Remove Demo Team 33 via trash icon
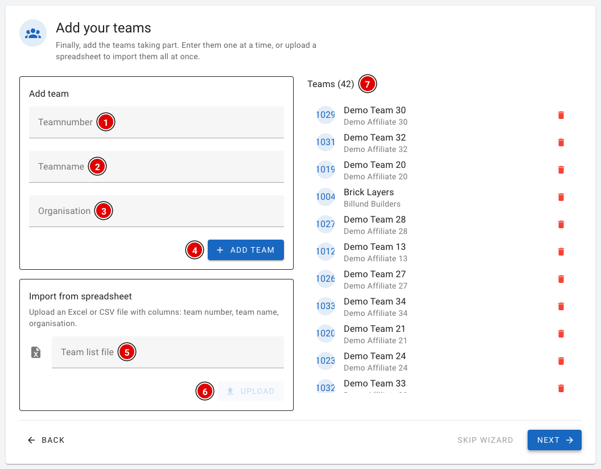 coord(561,388)
